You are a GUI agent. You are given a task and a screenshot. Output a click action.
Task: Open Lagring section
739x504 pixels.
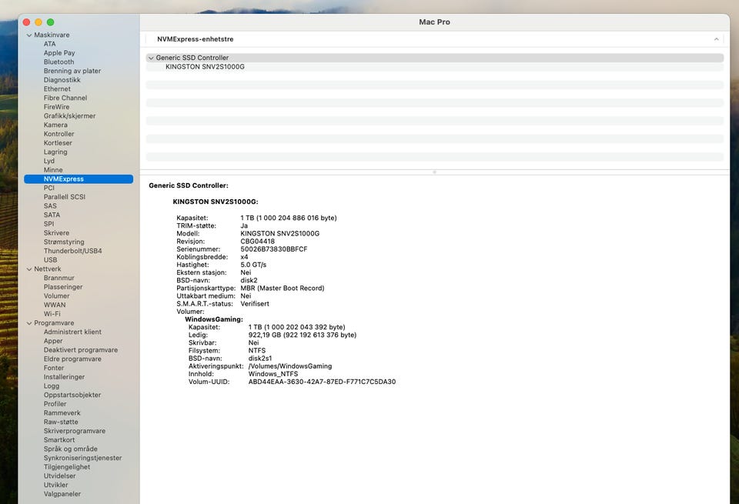55,152
